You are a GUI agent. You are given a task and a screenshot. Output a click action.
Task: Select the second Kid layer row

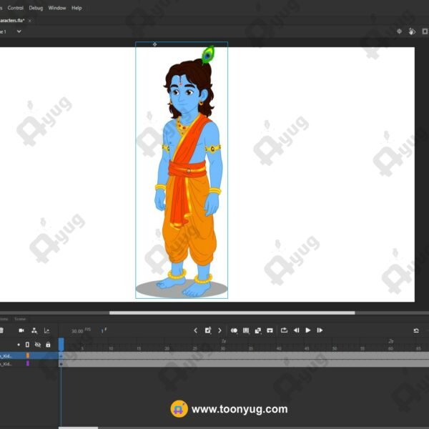pos(29,364)
